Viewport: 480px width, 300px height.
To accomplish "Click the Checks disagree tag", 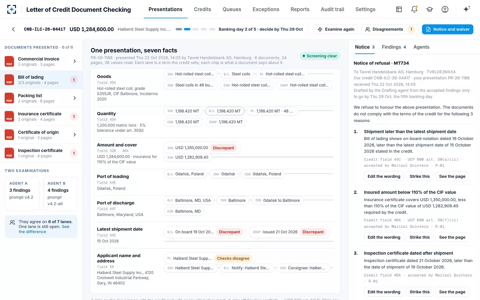I will 233,258.
